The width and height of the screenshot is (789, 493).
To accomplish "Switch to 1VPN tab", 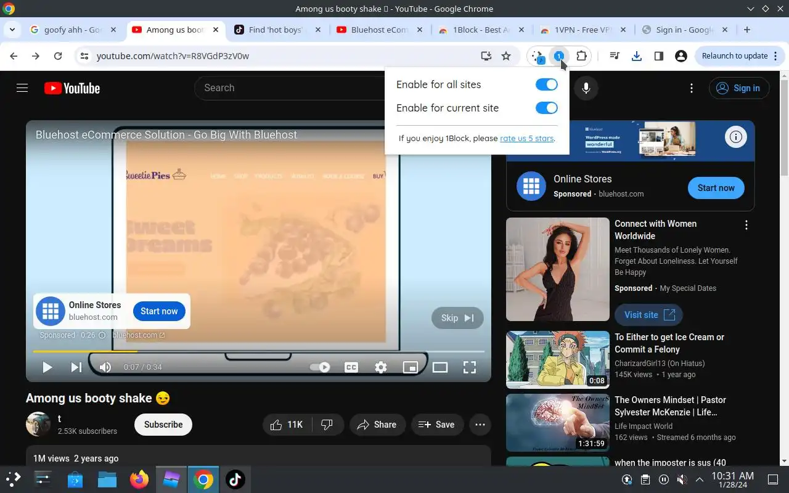I will tap(583, 30).
